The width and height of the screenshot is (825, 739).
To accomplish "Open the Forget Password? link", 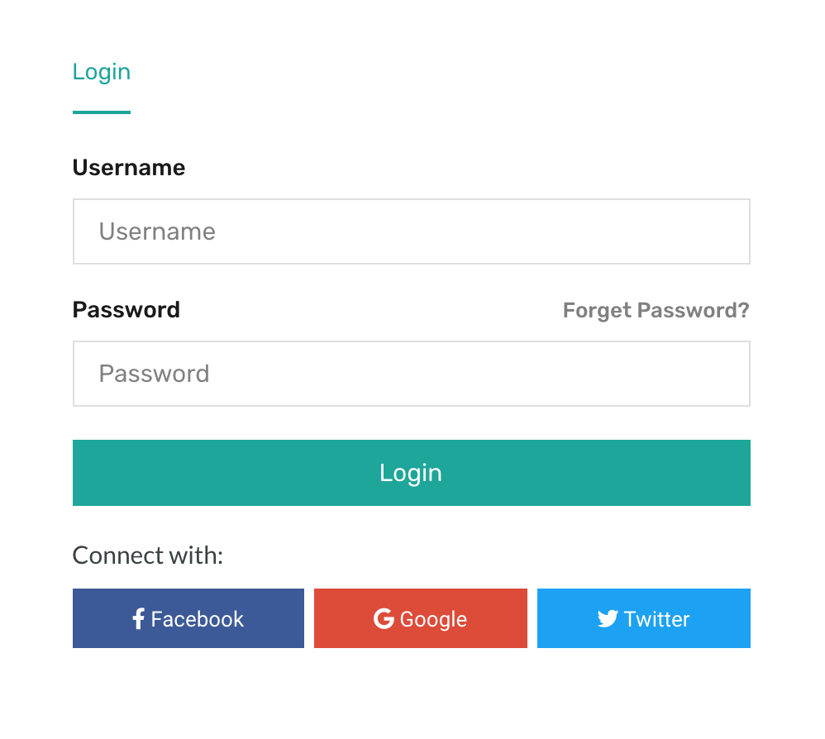I will 656,310.
